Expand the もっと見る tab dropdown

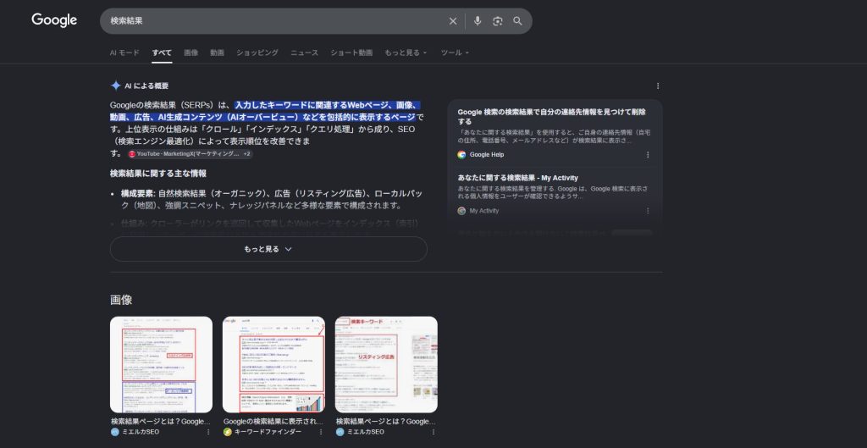point(406,53)
